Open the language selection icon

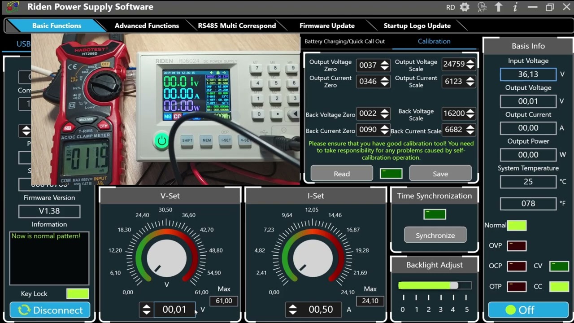coord(482,7)
